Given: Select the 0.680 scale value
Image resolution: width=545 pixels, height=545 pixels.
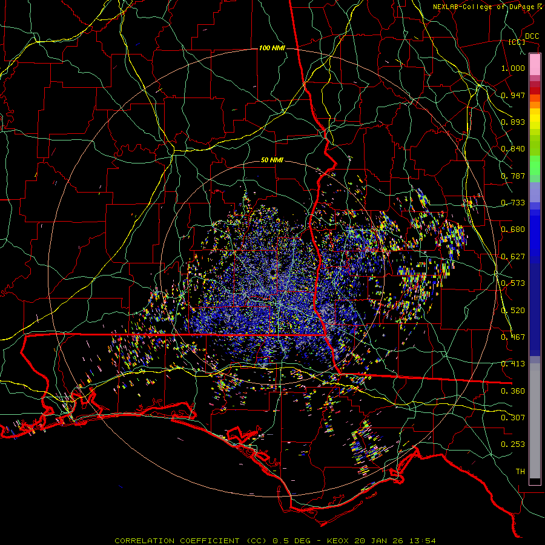Looking at the screenshot, I should click(x=513, y=230).
